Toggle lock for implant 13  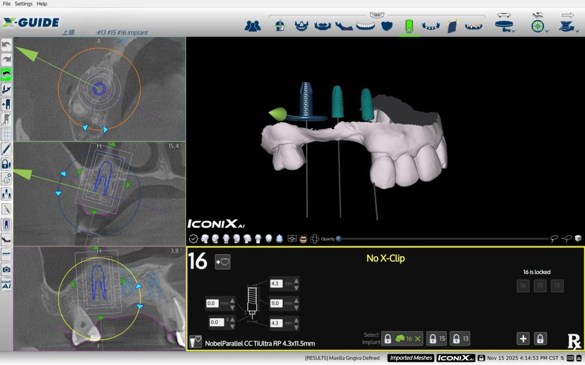(460, 339)
